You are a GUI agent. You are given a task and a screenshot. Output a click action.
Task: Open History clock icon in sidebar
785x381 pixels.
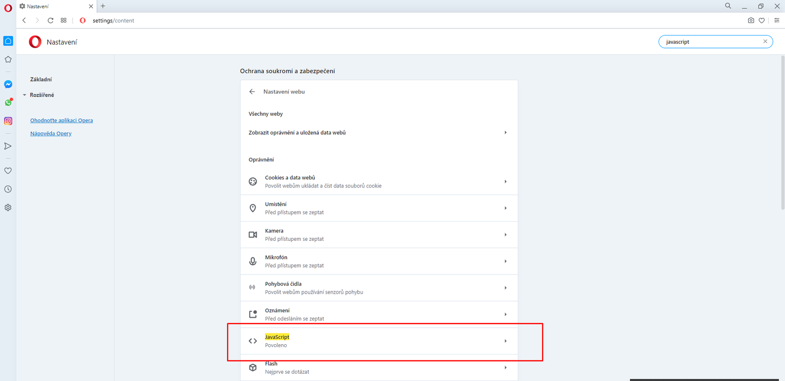pyautogui.click(x=8, y=189)
